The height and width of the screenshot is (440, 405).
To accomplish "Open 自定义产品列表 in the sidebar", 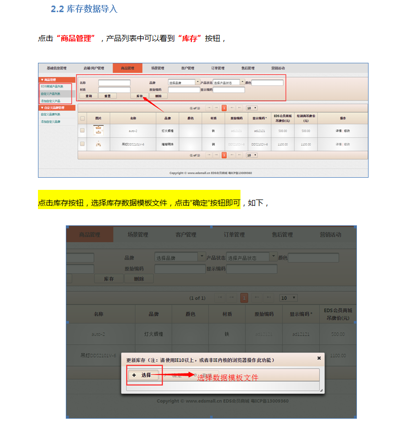I will click(x=51, y=94).
